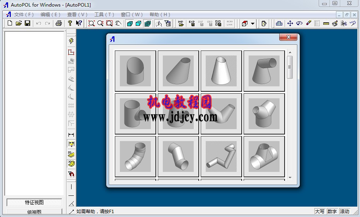Select the third cube hidden-lines icon

(148, 24)
